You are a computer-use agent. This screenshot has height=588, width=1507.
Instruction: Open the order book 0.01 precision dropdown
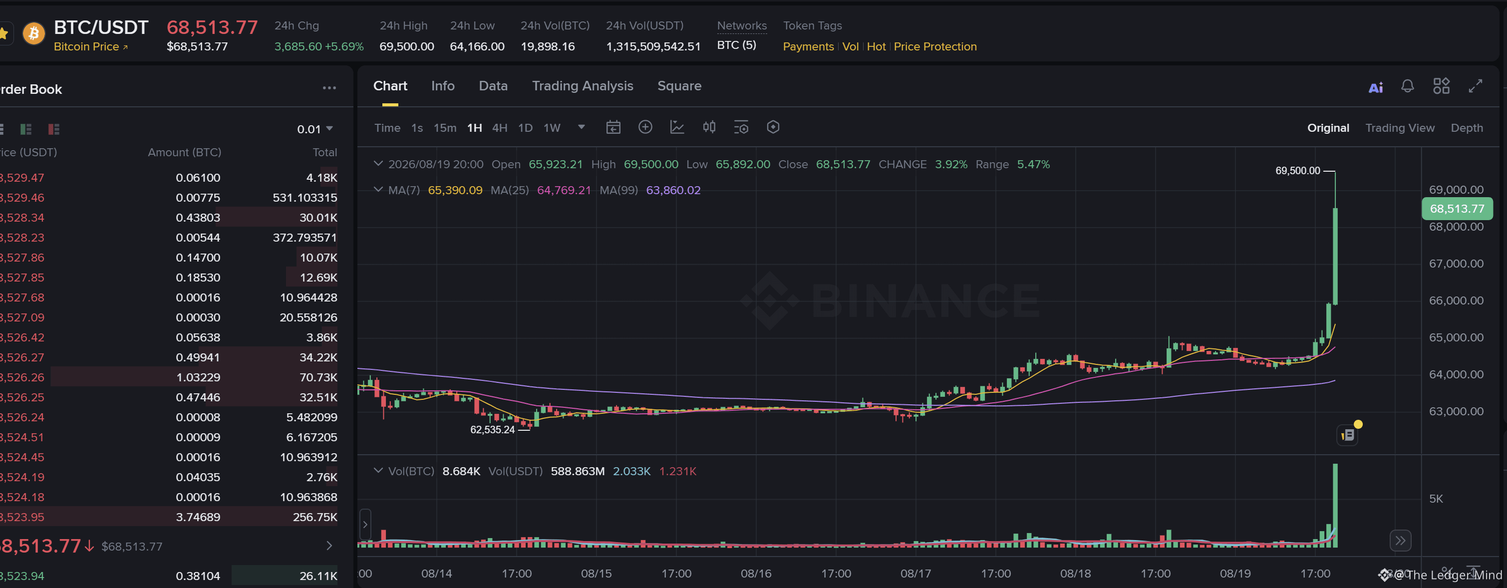[x=315, y=129]
